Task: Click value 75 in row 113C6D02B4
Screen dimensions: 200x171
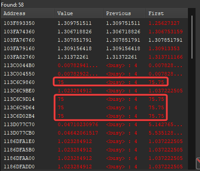Action: 61,116
